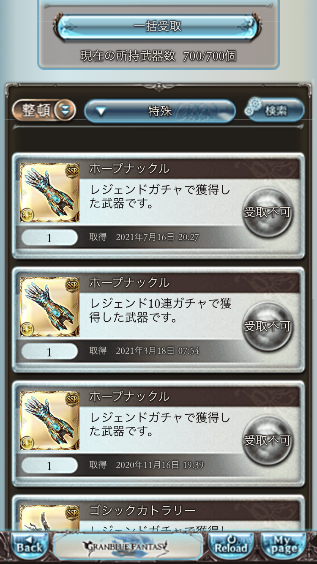Viewport: 317px width, 564px height.
Task: Click the arrow icon on 整頓 button
Action: 66,111
